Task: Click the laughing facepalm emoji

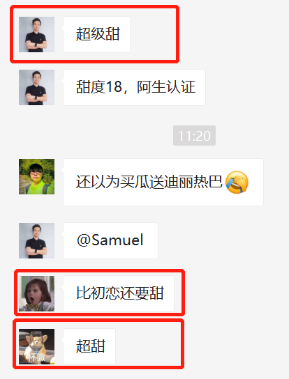Action: (237, 182)
